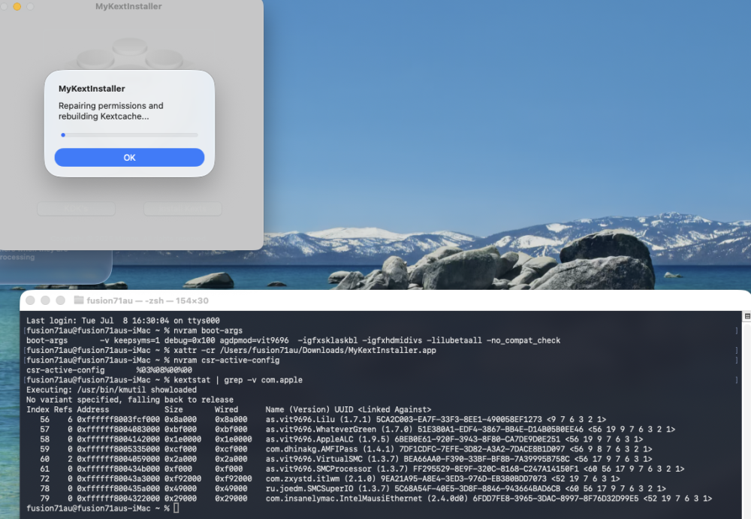The image size is (751, 519).
Task: Click OK in the MyKextInstaller dialog
Action: click(x=129, y=157)
